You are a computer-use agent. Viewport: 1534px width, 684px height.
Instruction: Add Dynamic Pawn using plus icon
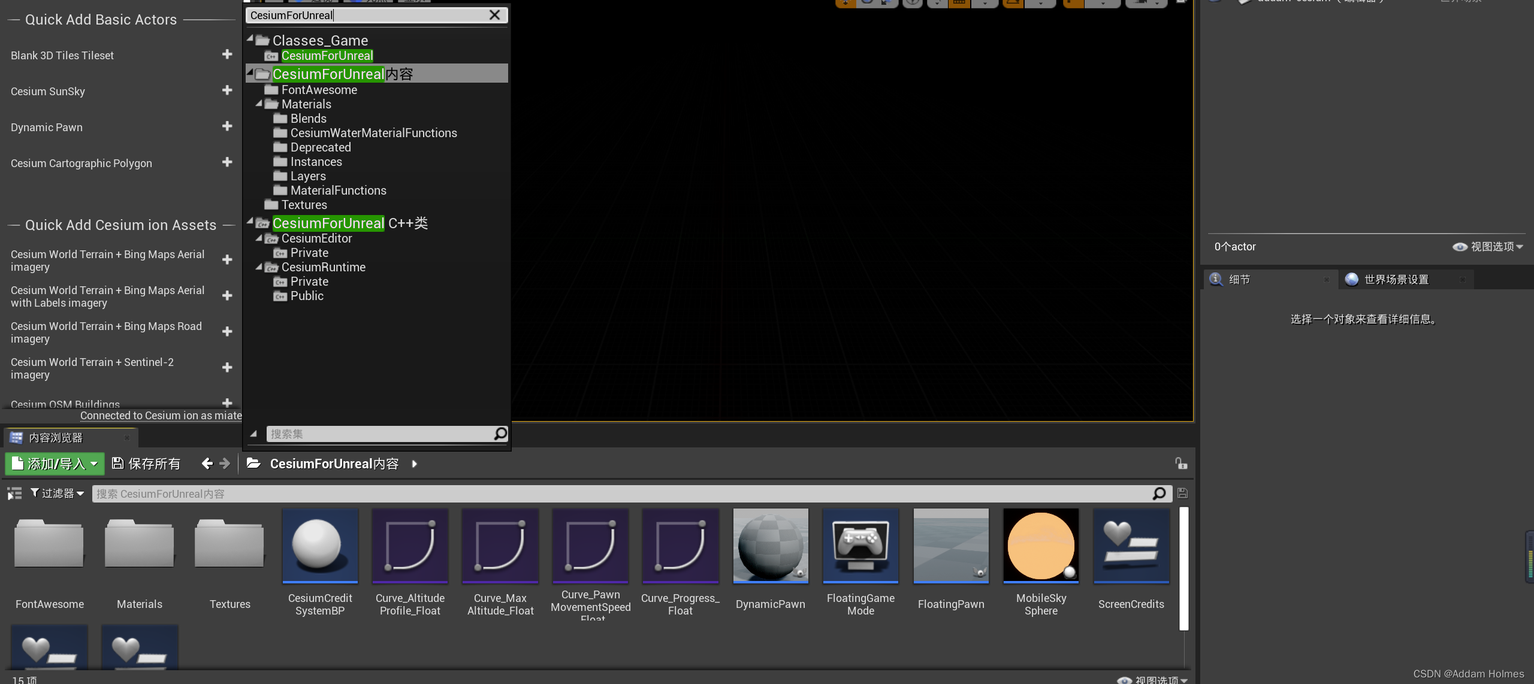pyautogui.click(x=227, y=126)
